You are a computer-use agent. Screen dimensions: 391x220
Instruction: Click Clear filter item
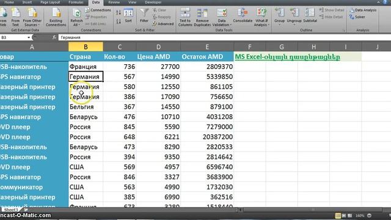[159, 10]
